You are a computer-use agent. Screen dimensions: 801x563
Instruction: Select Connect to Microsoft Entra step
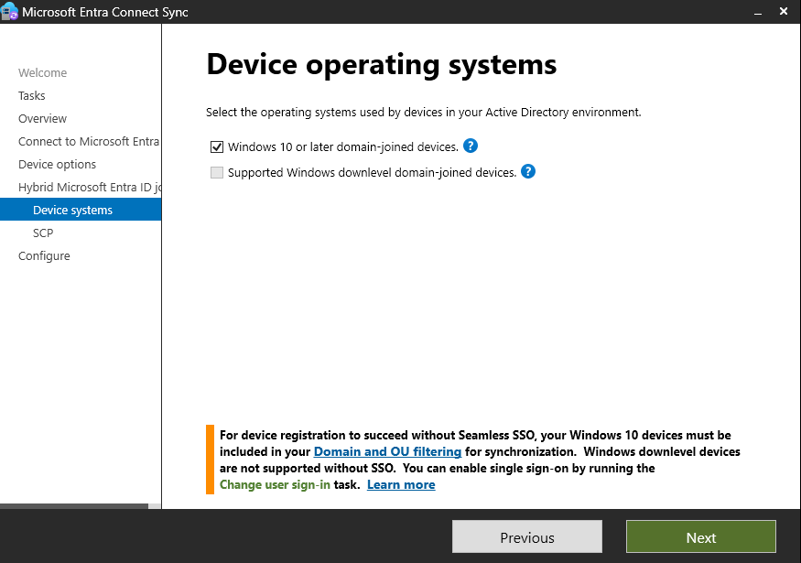89,142
